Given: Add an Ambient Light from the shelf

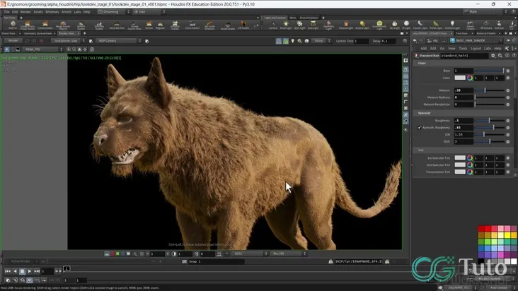Looking at the screenshot, I should 452,25.
